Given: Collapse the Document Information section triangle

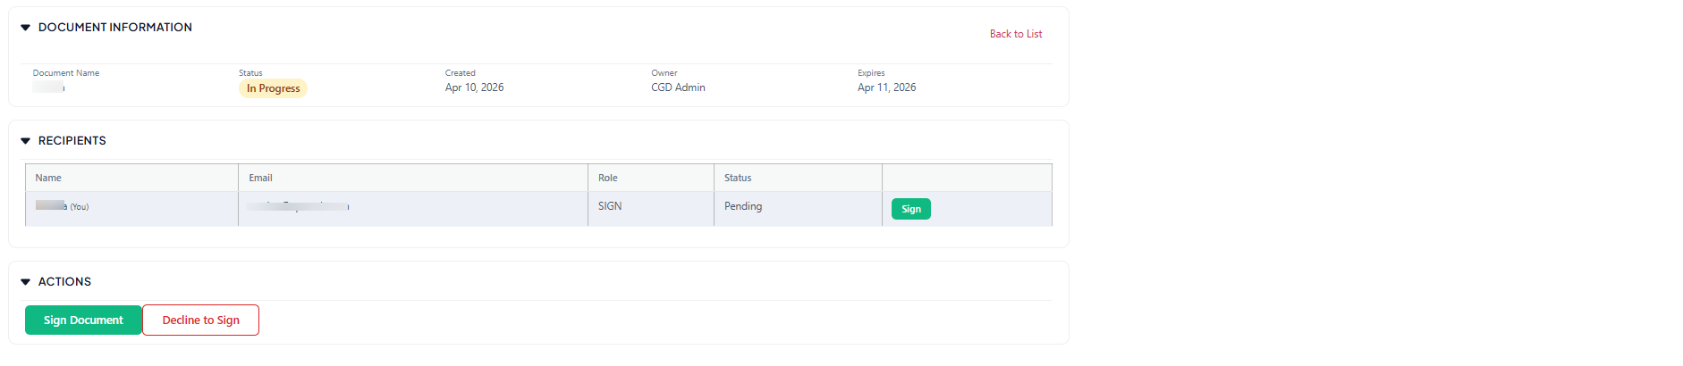Looking at the screenshot, I should tap(26, 28).
